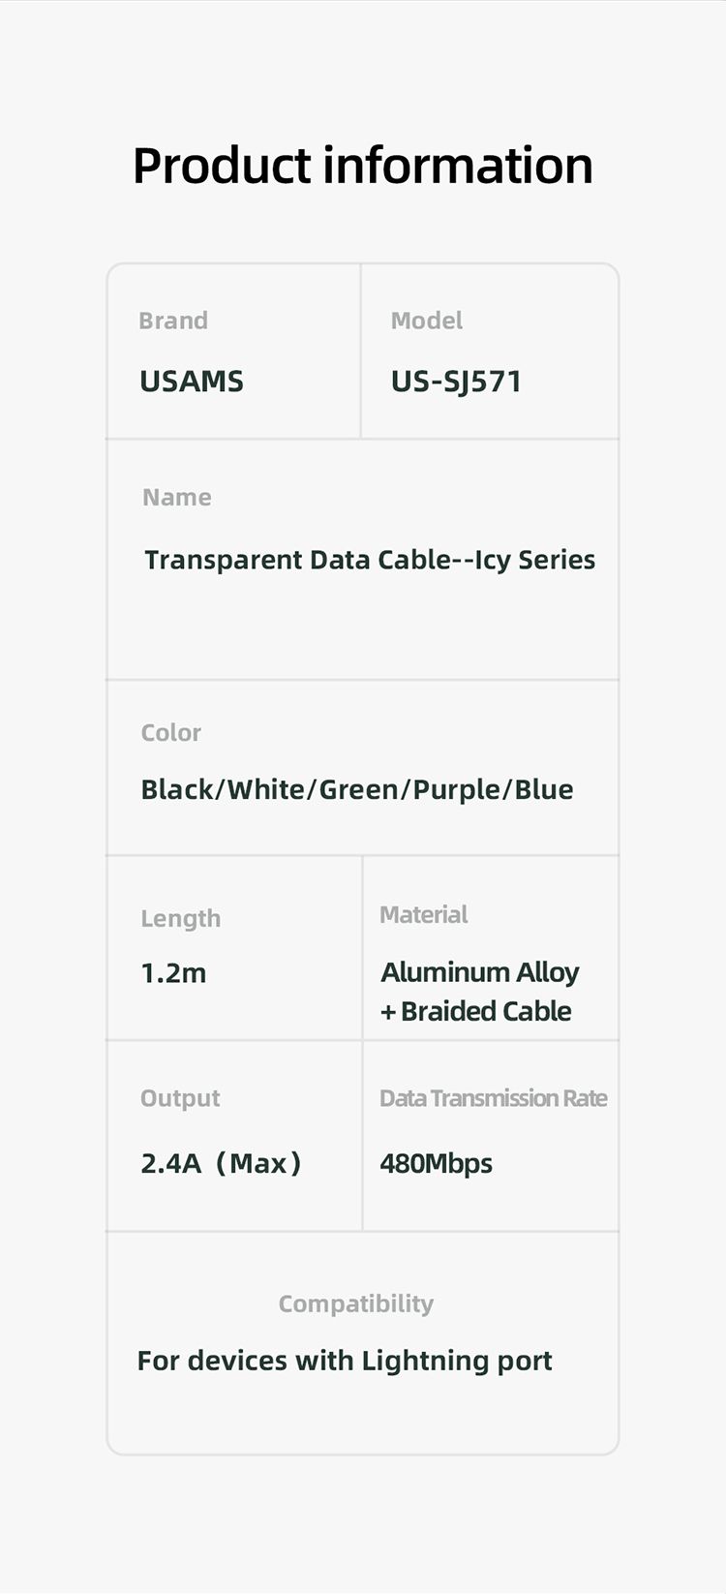The height and width of the screenshot is (1594, 726).
Task: Click the + Braided Cable text
Action: [476, 1011]
